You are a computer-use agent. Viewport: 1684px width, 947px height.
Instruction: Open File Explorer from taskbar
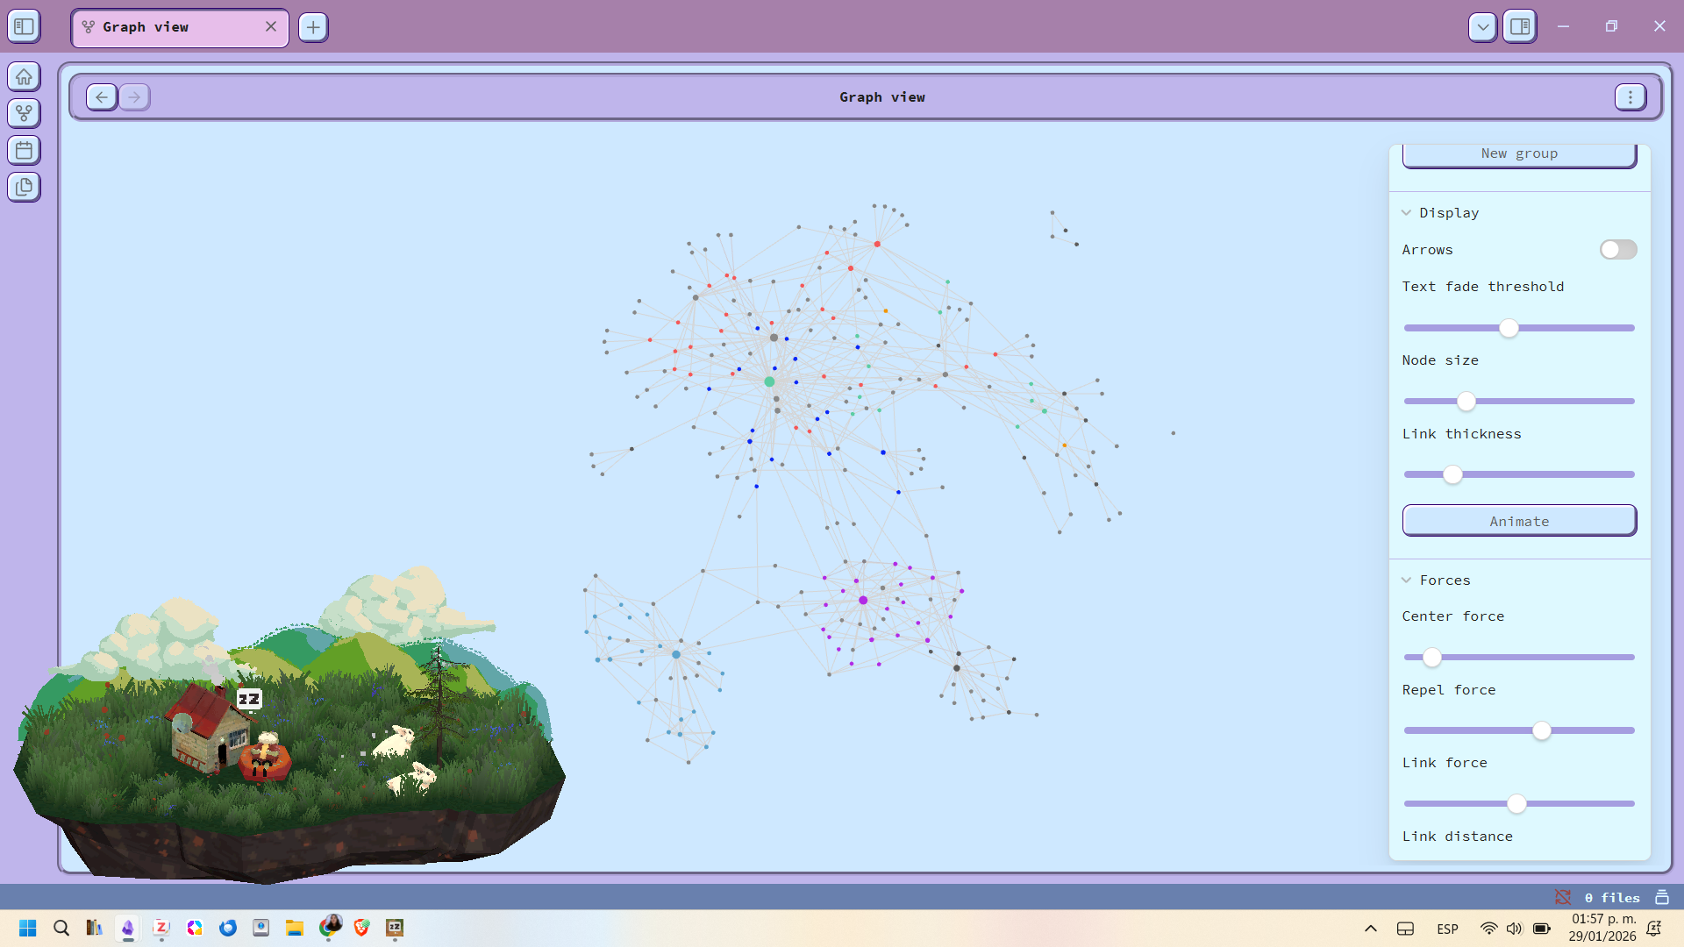click(295, 928)
